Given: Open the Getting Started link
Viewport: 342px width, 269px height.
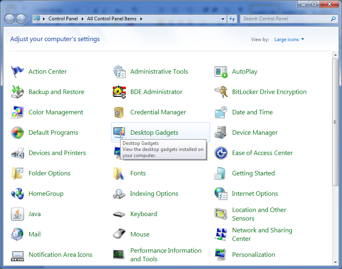Looking at the screenshot, I should tap(253, 173).
